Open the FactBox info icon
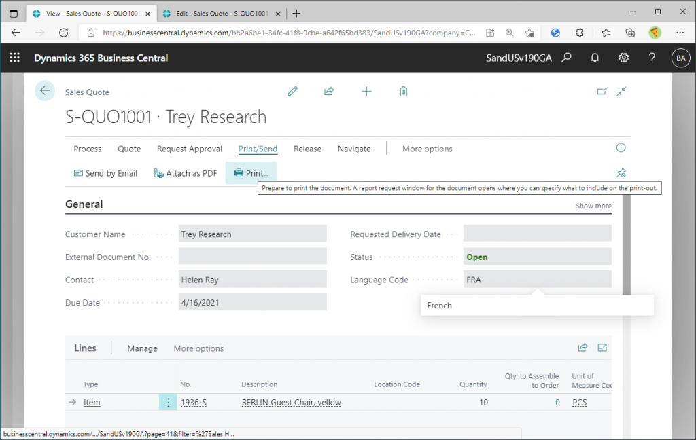696x440 pixels. tap(621, 148)
